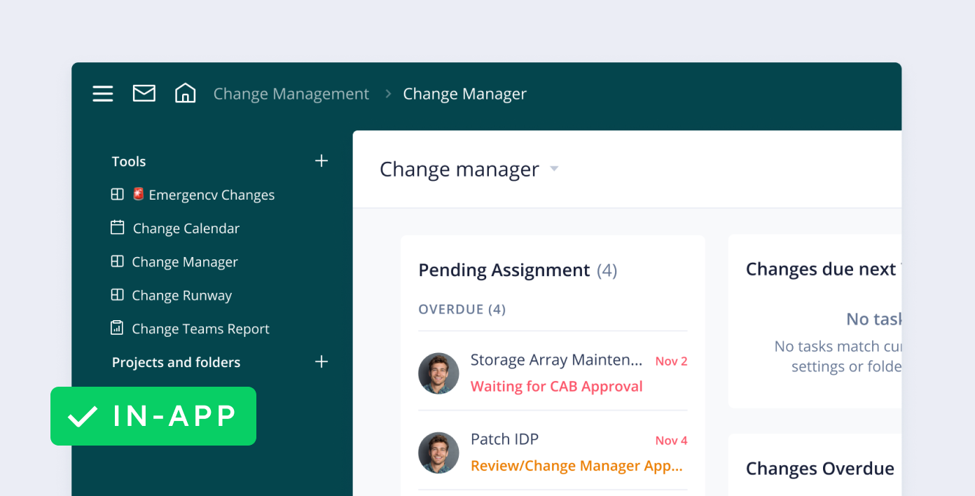Open the Change Calendar calendar icon
The height and width of the screenshot is (496, 975).
coord(117,228)
